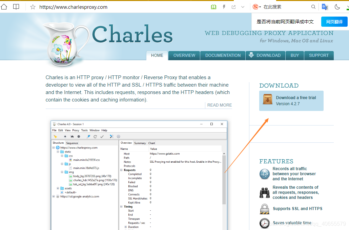Select main.min.fa21955f.css in tree
This screenshot has height=230, width=349.
86,160
